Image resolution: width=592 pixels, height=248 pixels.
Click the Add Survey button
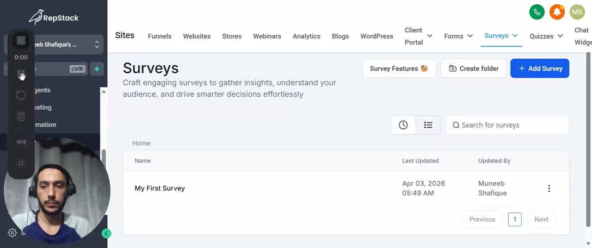point(540,68)
